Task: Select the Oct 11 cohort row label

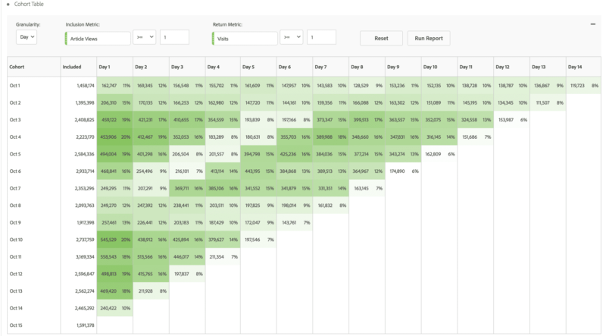Action: [15, 256]
